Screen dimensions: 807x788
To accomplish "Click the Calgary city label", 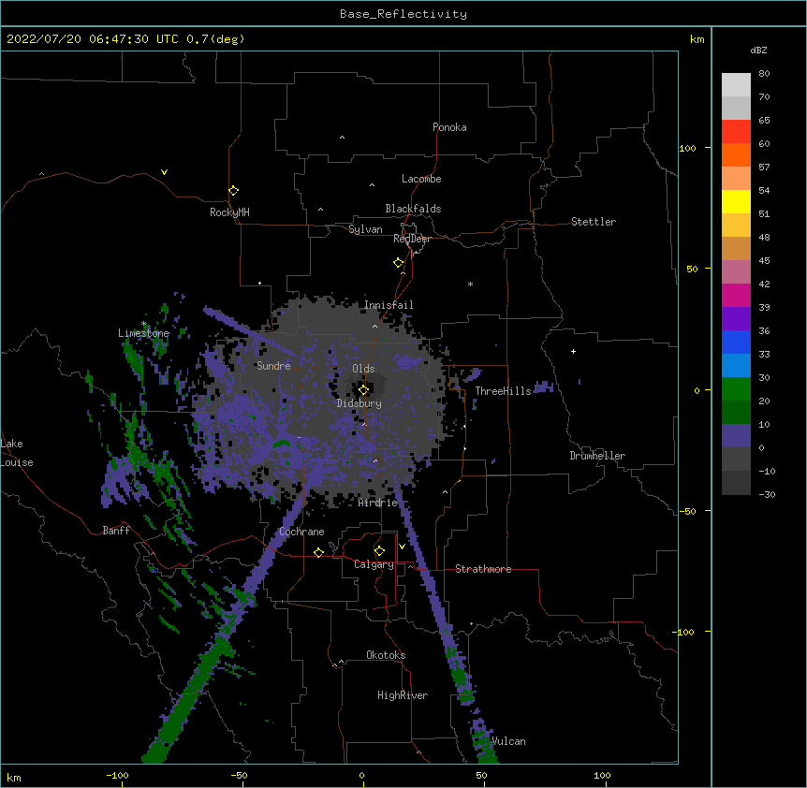I will 374,564.
